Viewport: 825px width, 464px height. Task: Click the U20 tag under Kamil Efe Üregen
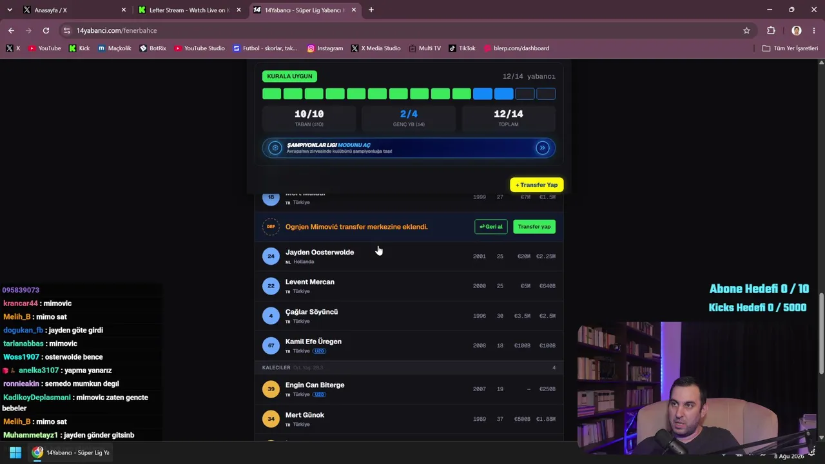click(x=319, y=351)
